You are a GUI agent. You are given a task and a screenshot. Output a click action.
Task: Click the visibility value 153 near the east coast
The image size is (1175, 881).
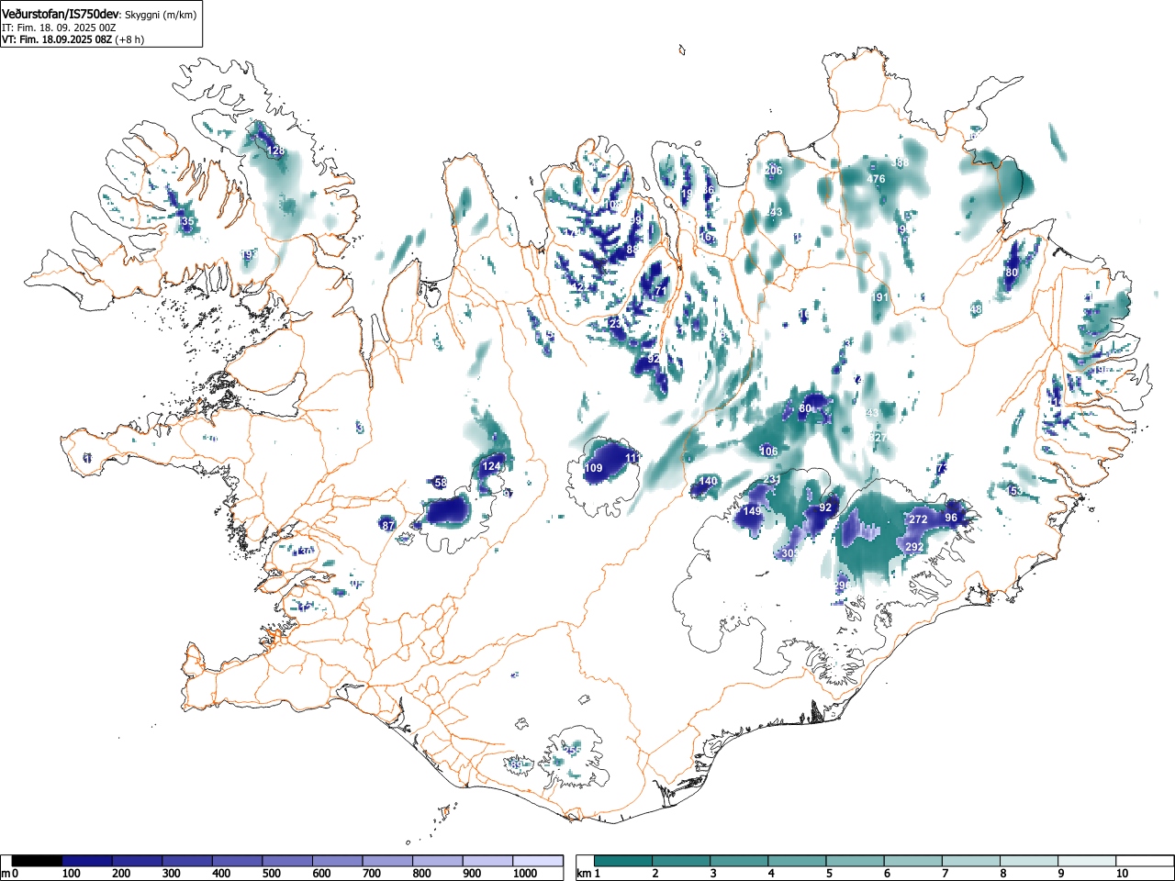(x=1013, y=492)
